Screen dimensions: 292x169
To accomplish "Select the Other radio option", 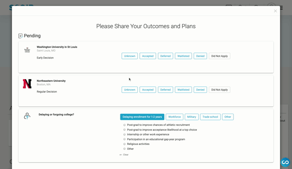I will click(125, 149).
